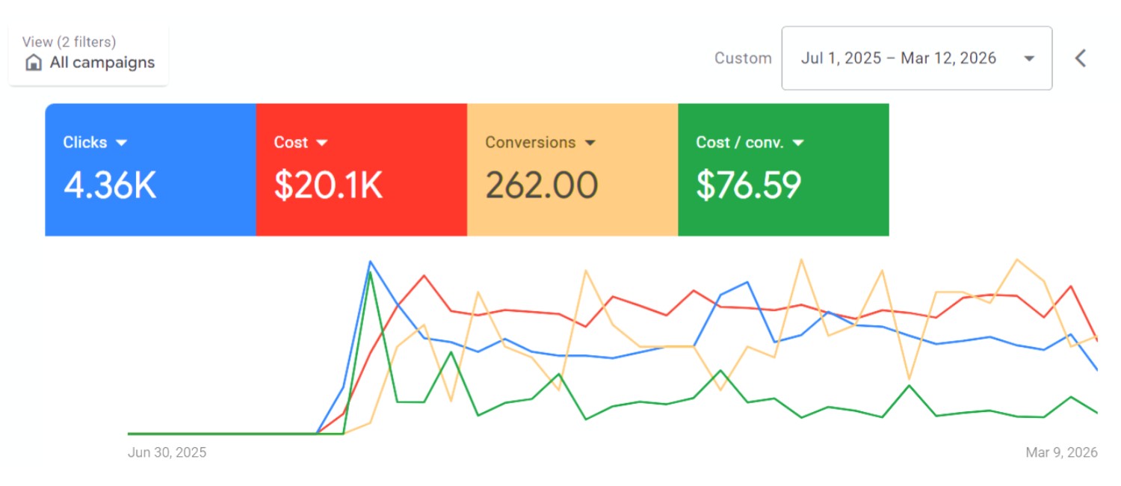Click the date range dropdown caret

(1029, 58)
